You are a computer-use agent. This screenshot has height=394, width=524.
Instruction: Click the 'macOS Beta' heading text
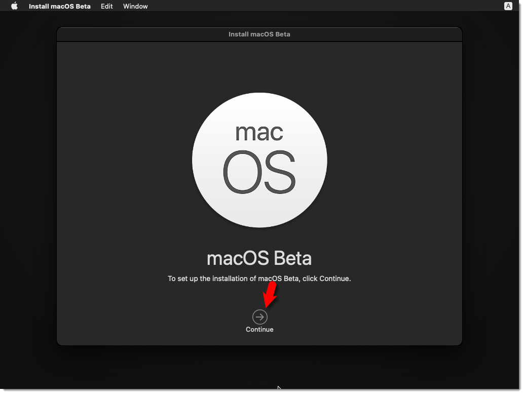click(259, 258)
